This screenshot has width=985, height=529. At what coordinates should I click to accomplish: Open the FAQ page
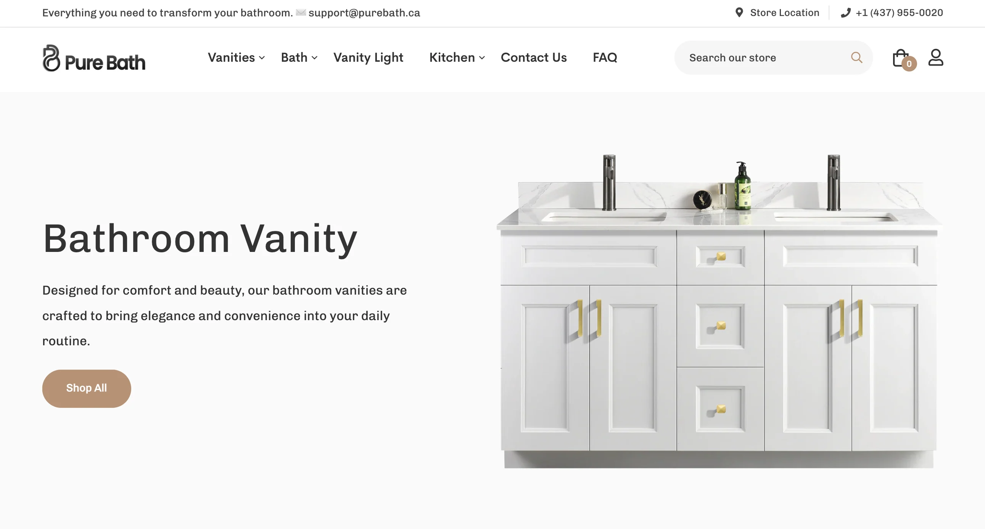(x=605, y=57)
